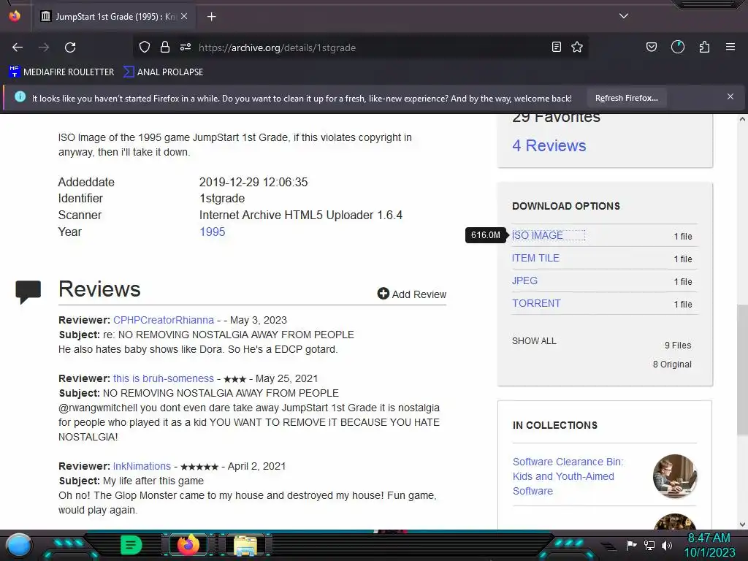Click the scrollbar down arrow
Image resolution: width=748 pixels, height=561 pixels.
(x=742, y=524)
